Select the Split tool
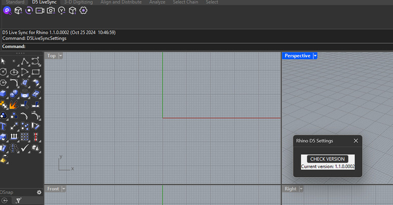393x205 pixels. (x=35, y=105)
